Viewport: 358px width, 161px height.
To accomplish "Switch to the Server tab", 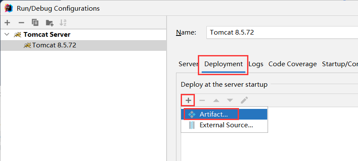I will [188, 64].
